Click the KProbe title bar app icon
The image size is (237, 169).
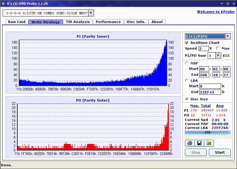click(x=3, y=4)
